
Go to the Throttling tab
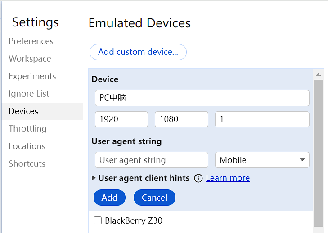click(27, 128)
